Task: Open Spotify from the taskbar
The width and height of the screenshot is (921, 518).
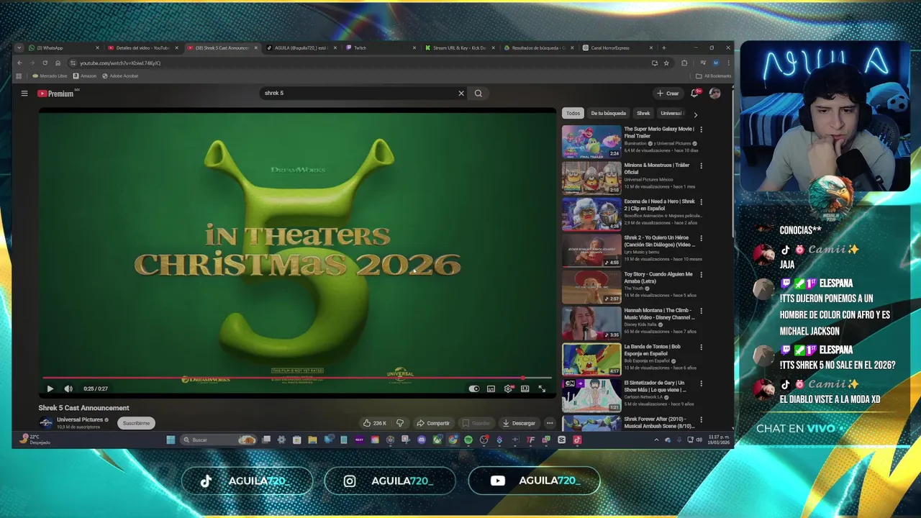Action: click(468, 440)
